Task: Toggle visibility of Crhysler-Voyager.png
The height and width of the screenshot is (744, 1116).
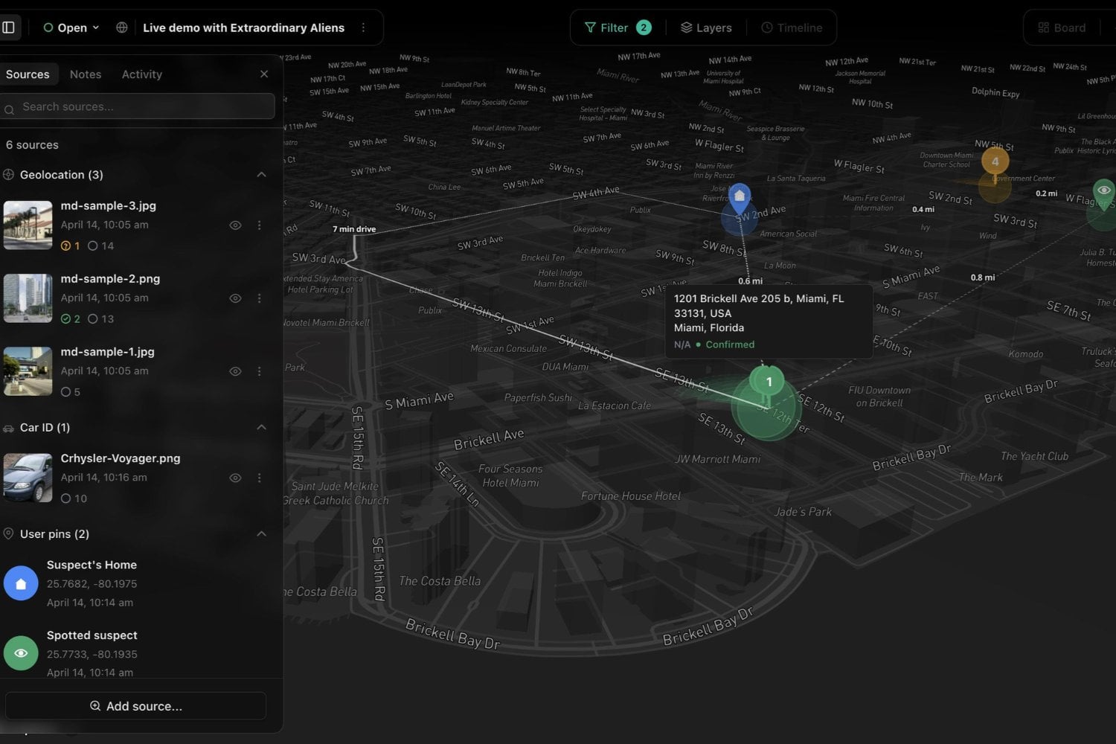Action: click(235, 478)
